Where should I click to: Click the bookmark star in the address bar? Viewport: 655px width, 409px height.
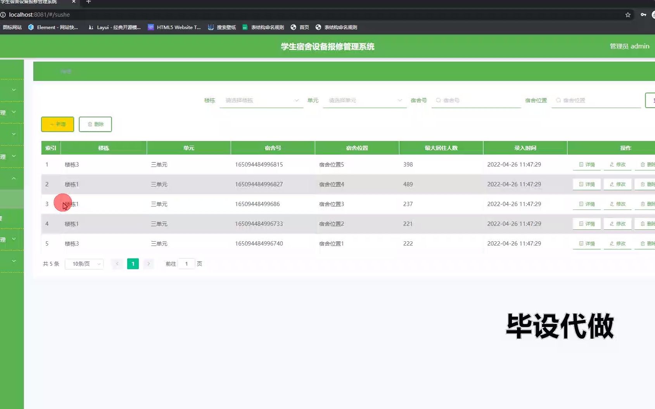click(627, 15)
